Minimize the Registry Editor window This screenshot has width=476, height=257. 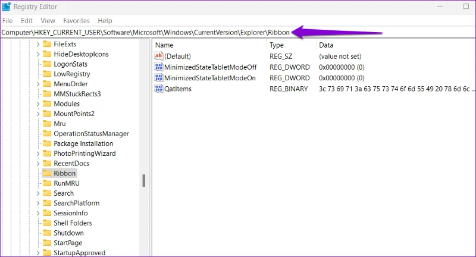(440, 7)
